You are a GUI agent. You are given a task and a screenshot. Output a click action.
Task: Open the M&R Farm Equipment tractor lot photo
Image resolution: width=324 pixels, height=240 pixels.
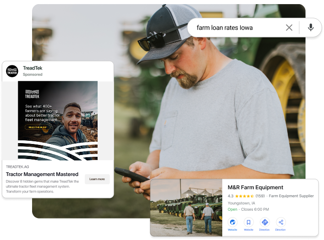(x=186, y=208)
